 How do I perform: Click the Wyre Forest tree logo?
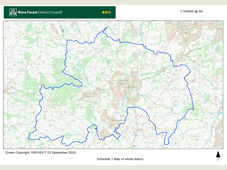click(13, 12)
